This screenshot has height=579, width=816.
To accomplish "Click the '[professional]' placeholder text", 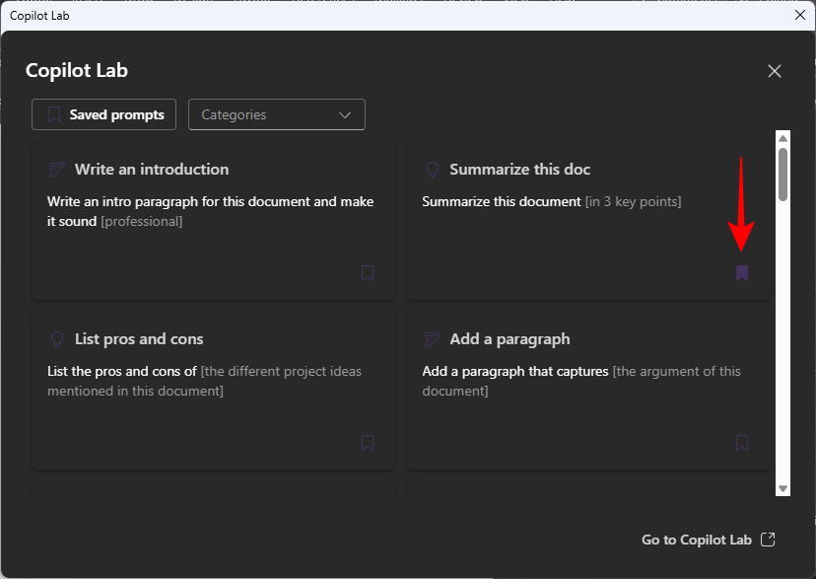I will coord(142,221).
